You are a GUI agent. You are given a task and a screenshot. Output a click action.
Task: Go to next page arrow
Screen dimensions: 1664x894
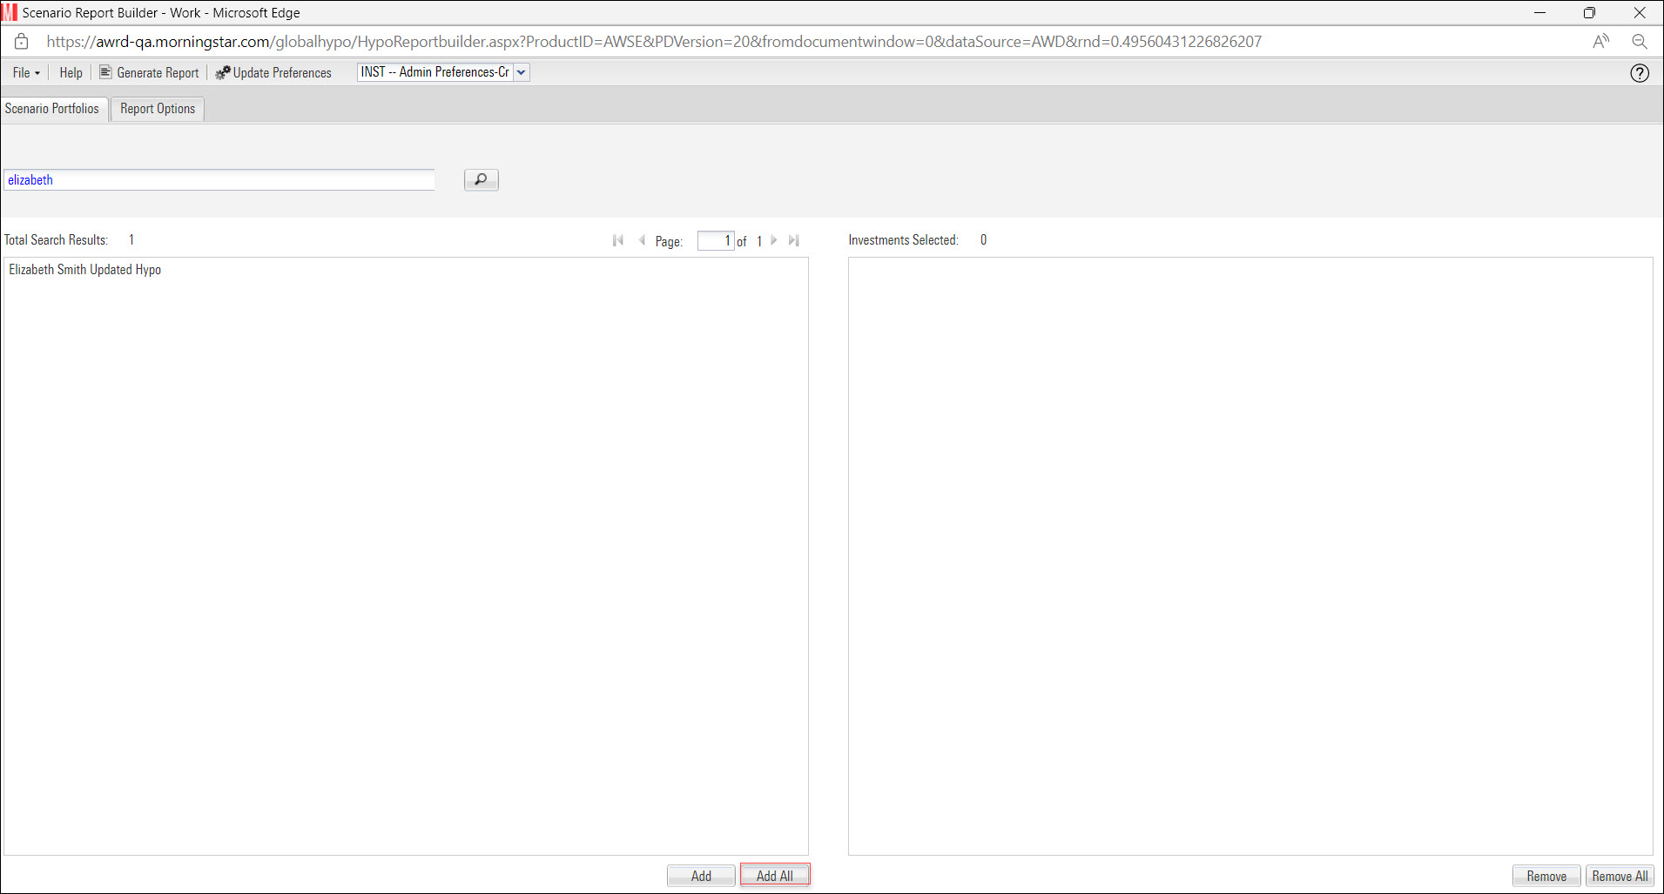(773, 240)
